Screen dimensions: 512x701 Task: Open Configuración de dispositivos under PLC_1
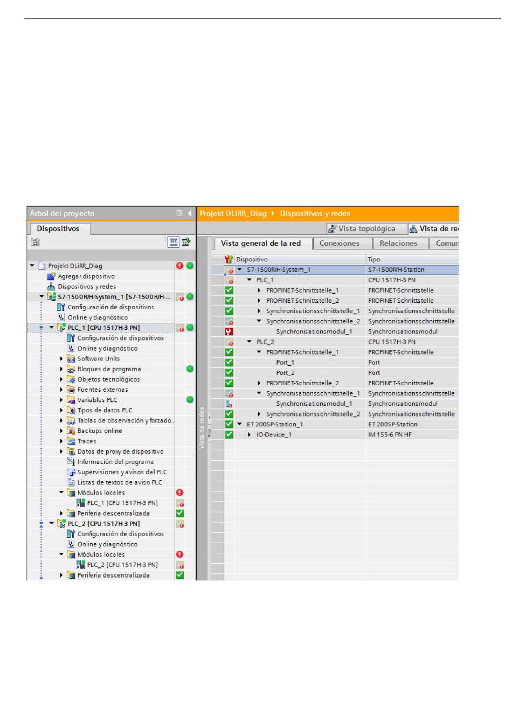121,338
